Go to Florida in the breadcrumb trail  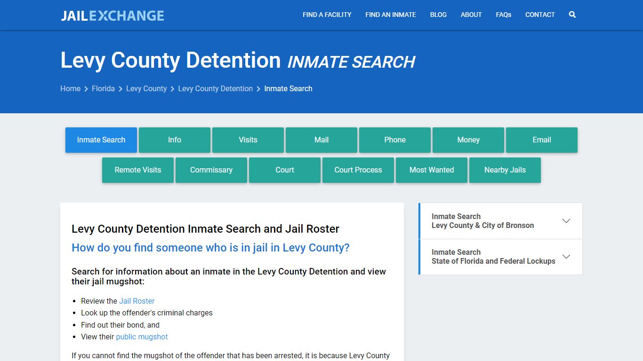(103, 88)
